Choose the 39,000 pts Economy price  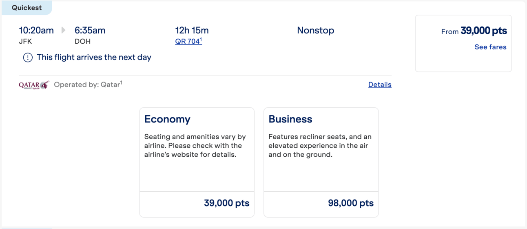(226, 203)
